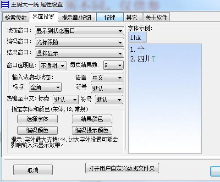Screen dimensions: 220x182
Task: Open the startup 符号 默认 dropdown
Action: (107, 88)
